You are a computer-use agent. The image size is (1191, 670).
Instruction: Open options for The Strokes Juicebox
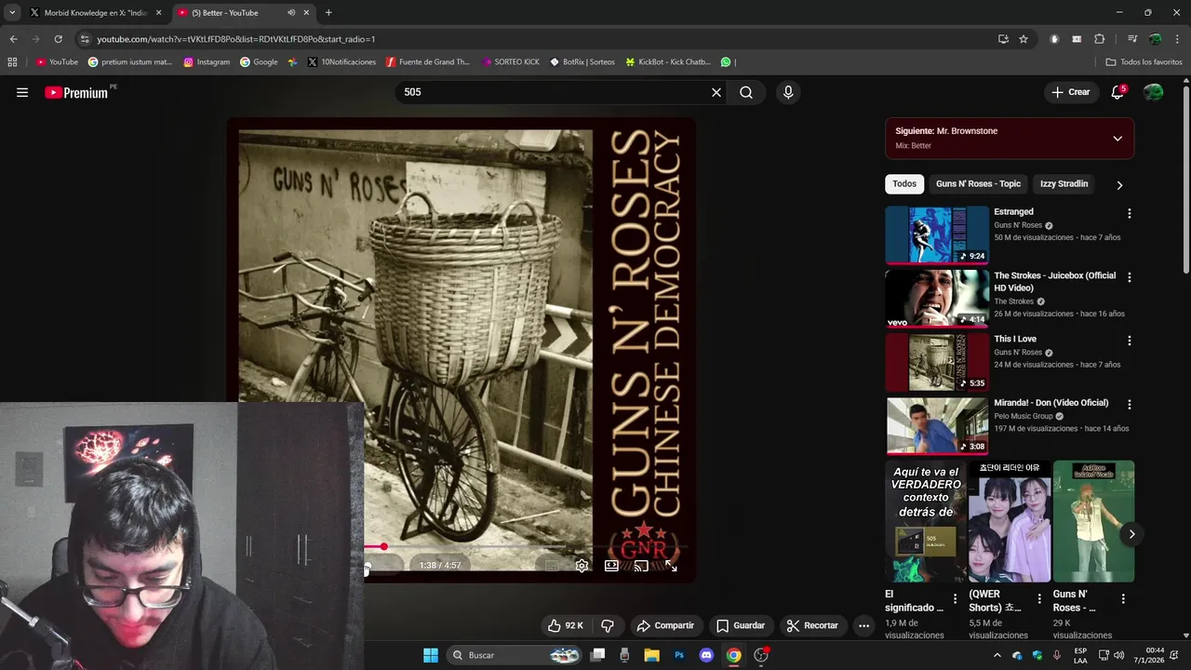1130,277
